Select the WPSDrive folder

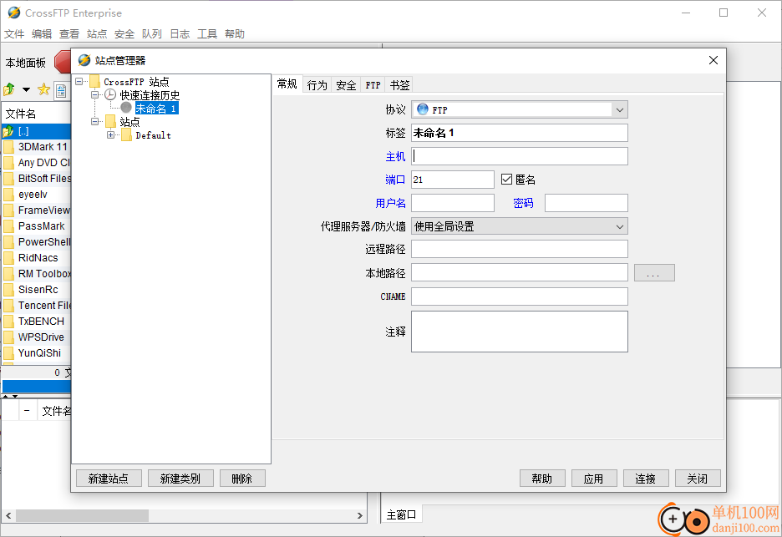click(x=37, y=337)
